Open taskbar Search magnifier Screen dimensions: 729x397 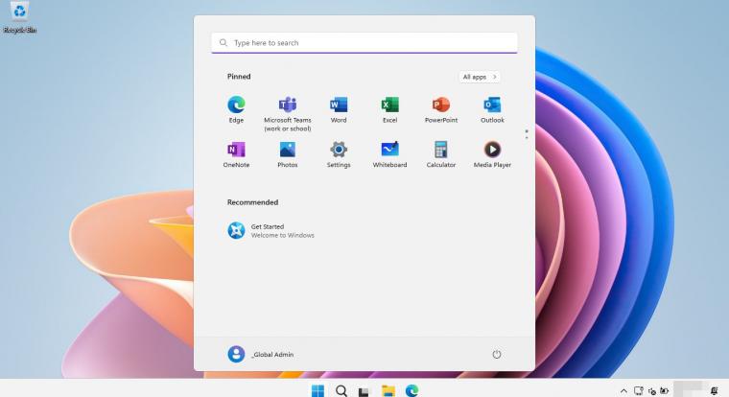pos(341,391)
